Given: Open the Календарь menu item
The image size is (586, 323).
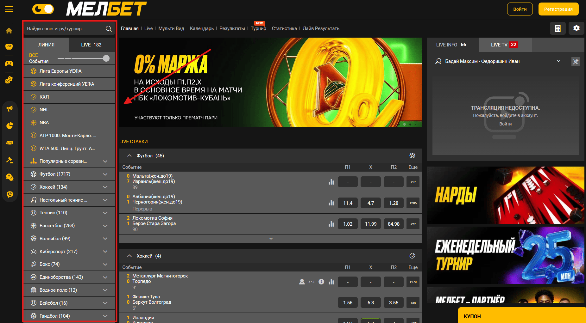Looking at the screenshot, I should 202,28.
